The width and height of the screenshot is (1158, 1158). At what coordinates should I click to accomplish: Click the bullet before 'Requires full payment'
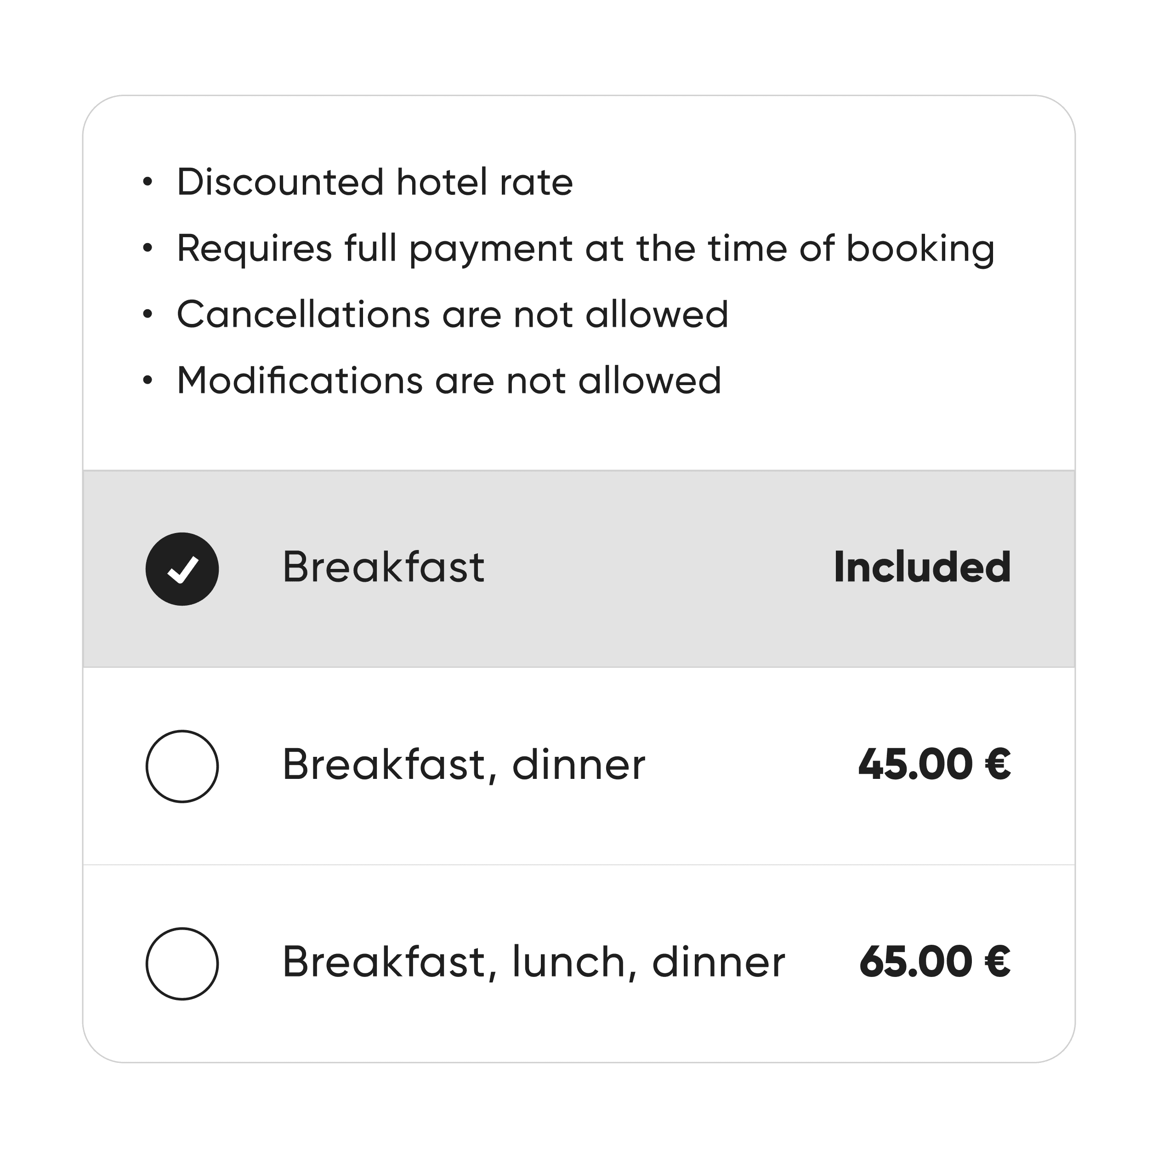click(x=148, y=248)
